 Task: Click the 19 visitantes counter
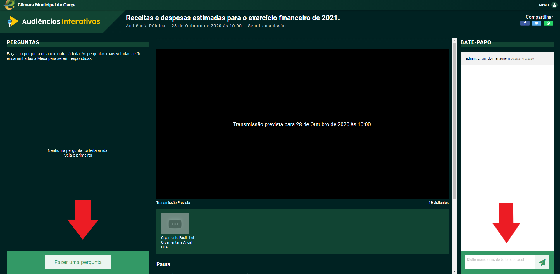[438, 203]
